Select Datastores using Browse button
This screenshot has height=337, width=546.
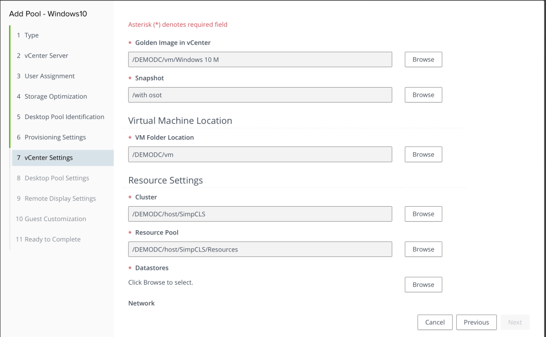tap(423, 285)
